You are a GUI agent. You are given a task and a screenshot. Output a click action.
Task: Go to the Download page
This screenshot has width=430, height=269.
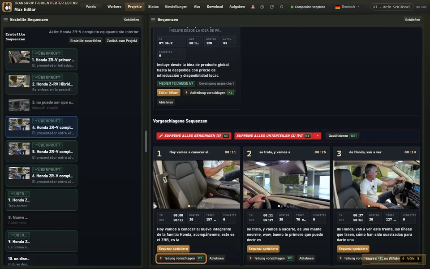point(215,7)
